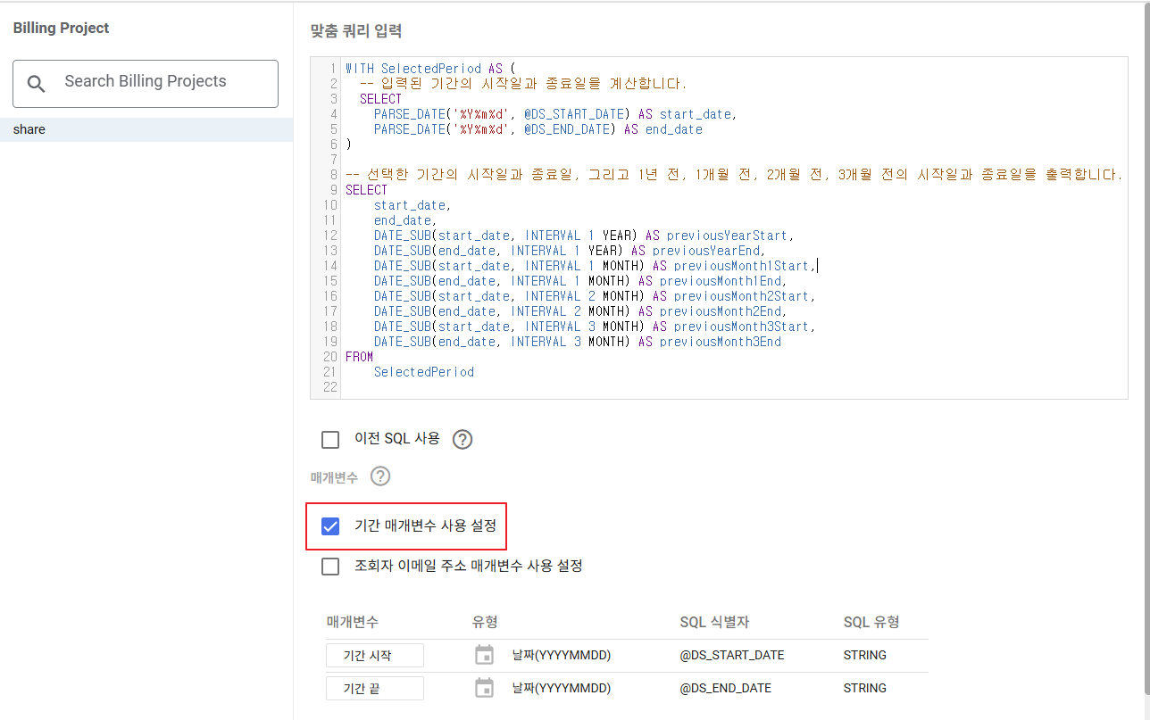Uncheck 기간 매개변수 사용 설정 checkbox

[x=330, y=526]
